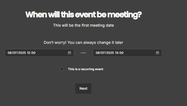Select the '12' hour in start time
The image size is (187, 106).
(x=28, y=53)
